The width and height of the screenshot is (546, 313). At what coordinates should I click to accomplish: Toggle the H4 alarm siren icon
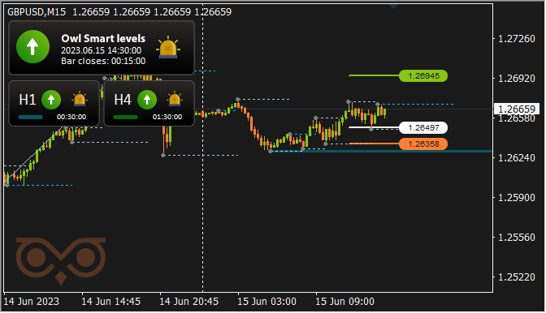click(x=175, y=100)
